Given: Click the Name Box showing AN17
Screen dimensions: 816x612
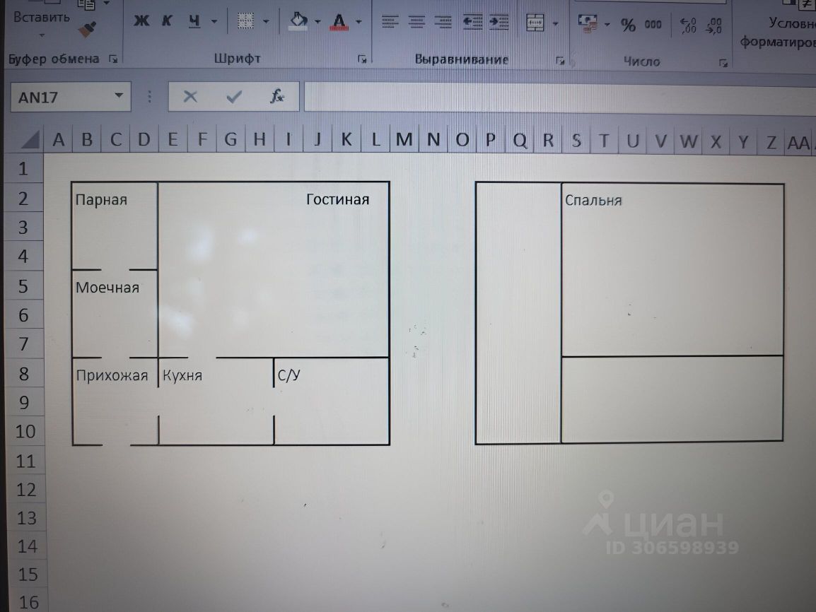Looking at the screenshot, I should 70,97.
